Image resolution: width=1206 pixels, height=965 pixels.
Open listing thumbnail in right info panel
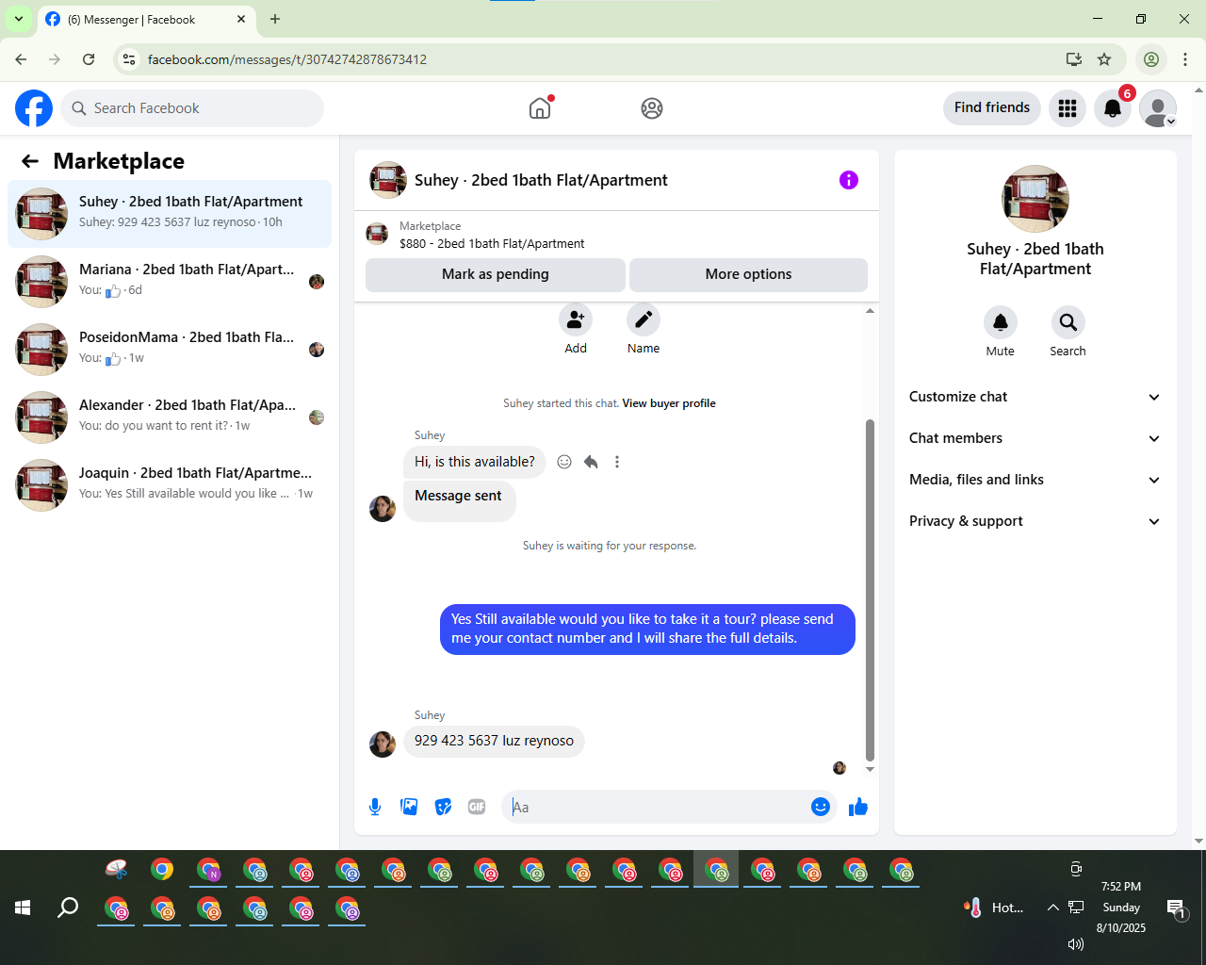pos(1035,199)
